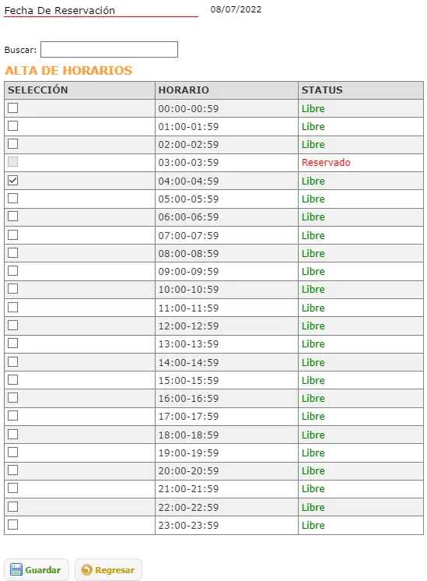Click the Regresar button

pyautogui.click(x=108, y=570)
